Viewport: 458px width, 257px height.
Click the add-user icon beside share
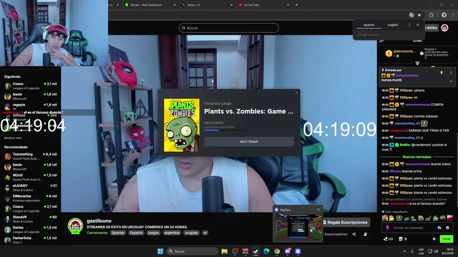click(365, 234)
